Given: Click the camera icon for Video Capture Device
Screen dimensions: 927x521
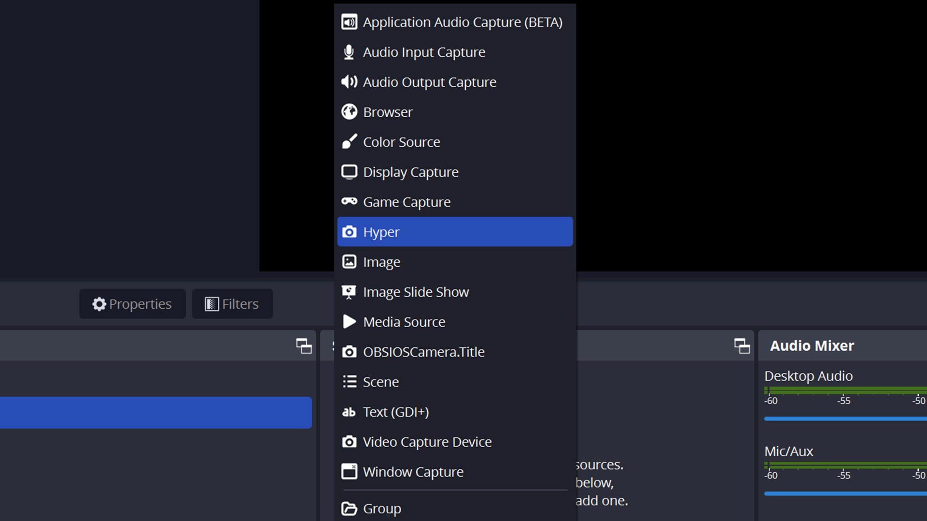Looking at the screenshot, I should tap(349, 441).
